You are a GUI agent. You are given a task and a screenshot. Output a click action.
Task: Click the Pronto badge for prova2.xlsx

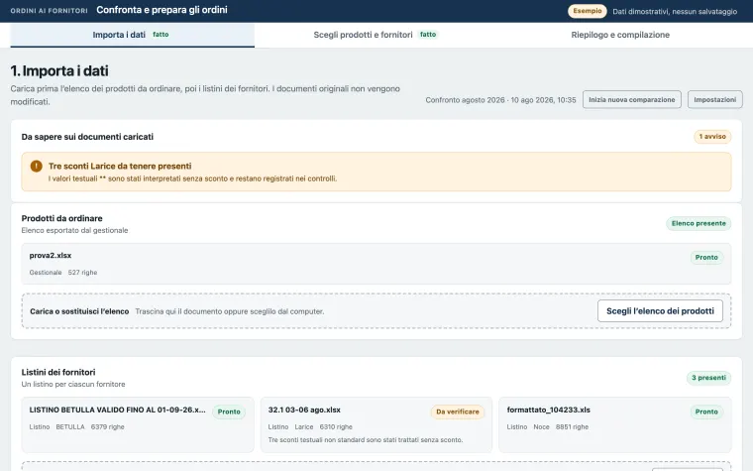[706, 258]
